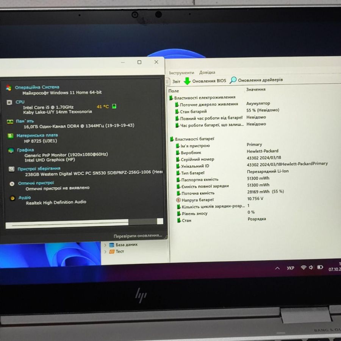Open the Операційна Система section link

[37, 87]
